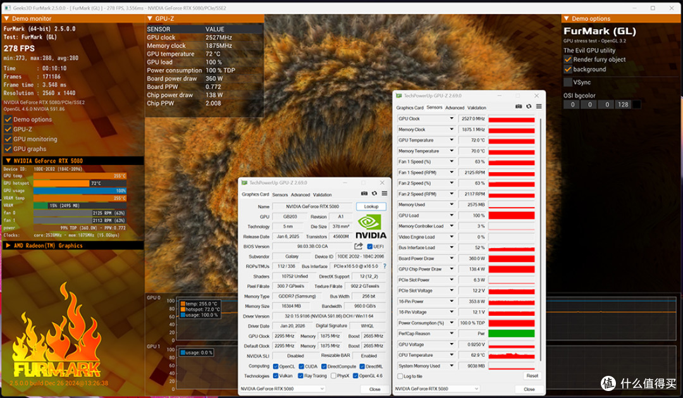Switch to Sensors tab in Graphics Card window
This screenshot has width=683, height=398.
point(280,195)
